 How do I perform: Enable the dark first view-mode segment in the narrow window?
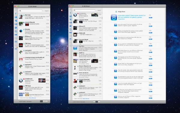(41, 102)
